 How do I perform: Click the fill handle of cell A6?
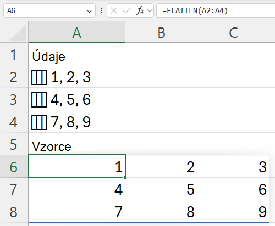(x=125, y=177)
